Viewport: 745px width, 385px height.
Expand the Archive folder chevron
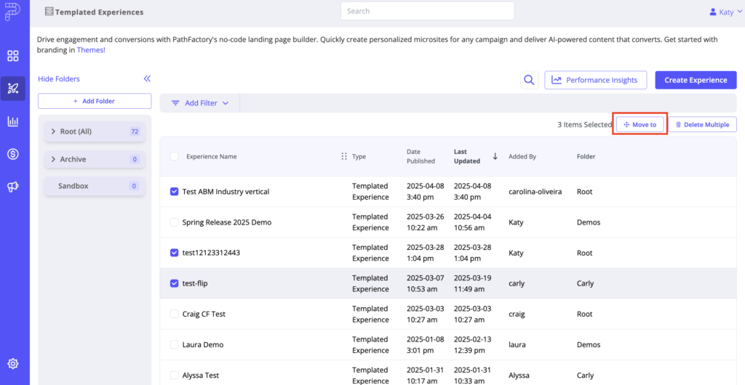click(x=53, y=159)
